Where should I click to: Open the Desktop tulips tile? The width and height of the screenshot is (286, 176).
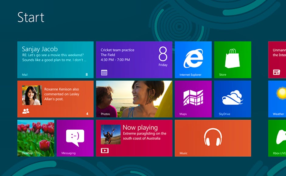36,138
